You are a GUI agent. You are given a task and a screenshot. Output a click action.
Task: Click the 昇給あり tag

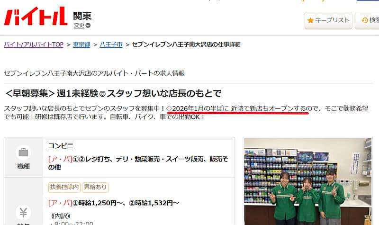click(x=95, y=187)
